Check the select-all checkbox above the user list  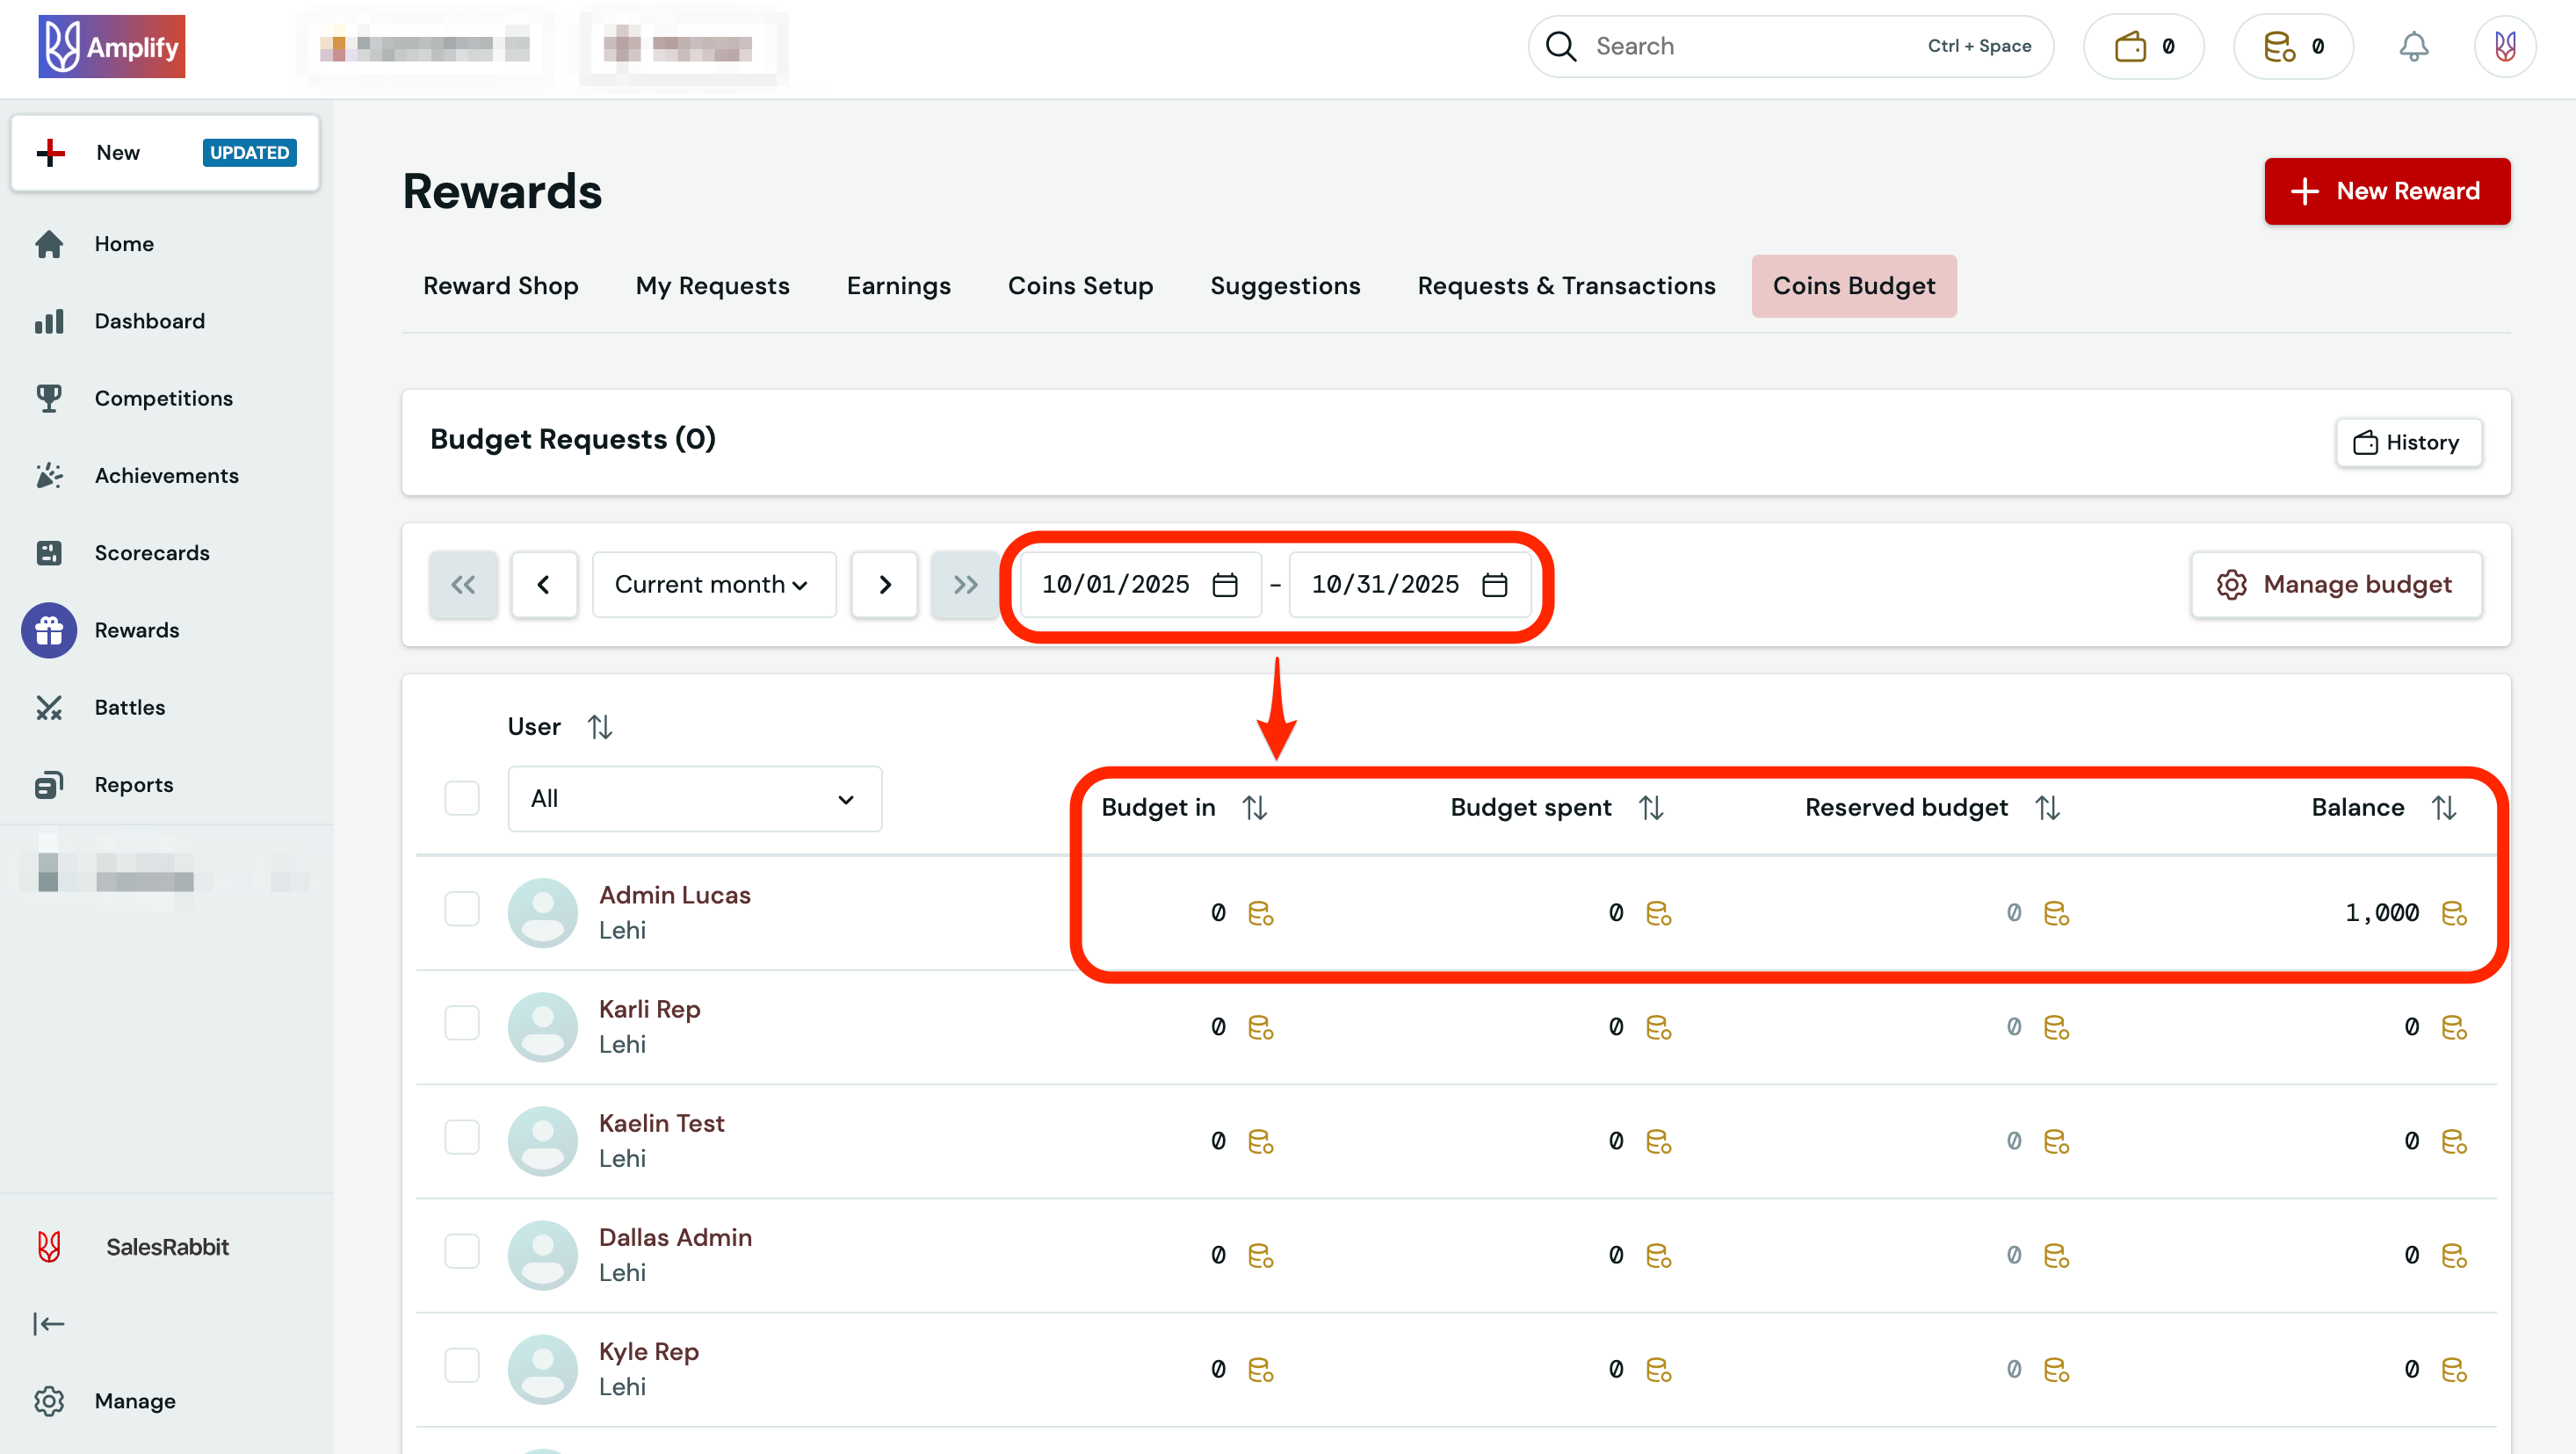click(x=461, y=797)
